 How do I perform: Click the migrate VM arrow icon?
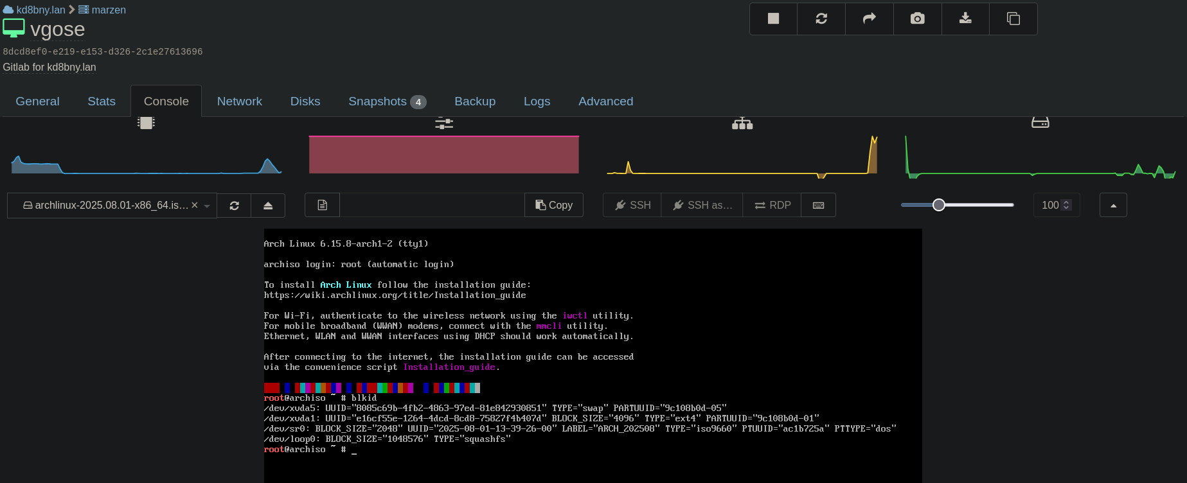click(869, 19)
